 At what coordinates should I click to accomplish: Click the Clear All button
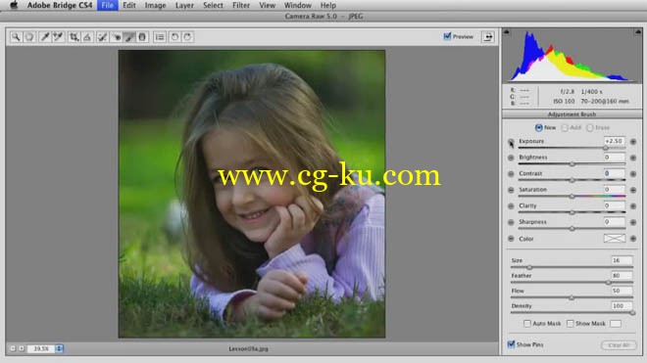pos(619,344)
